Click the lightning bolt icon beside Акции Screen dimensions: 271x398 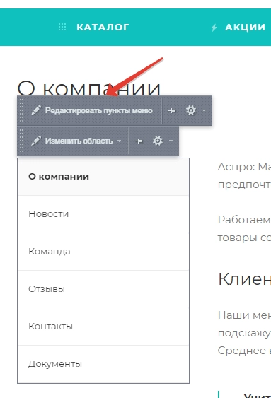[214, 28]
